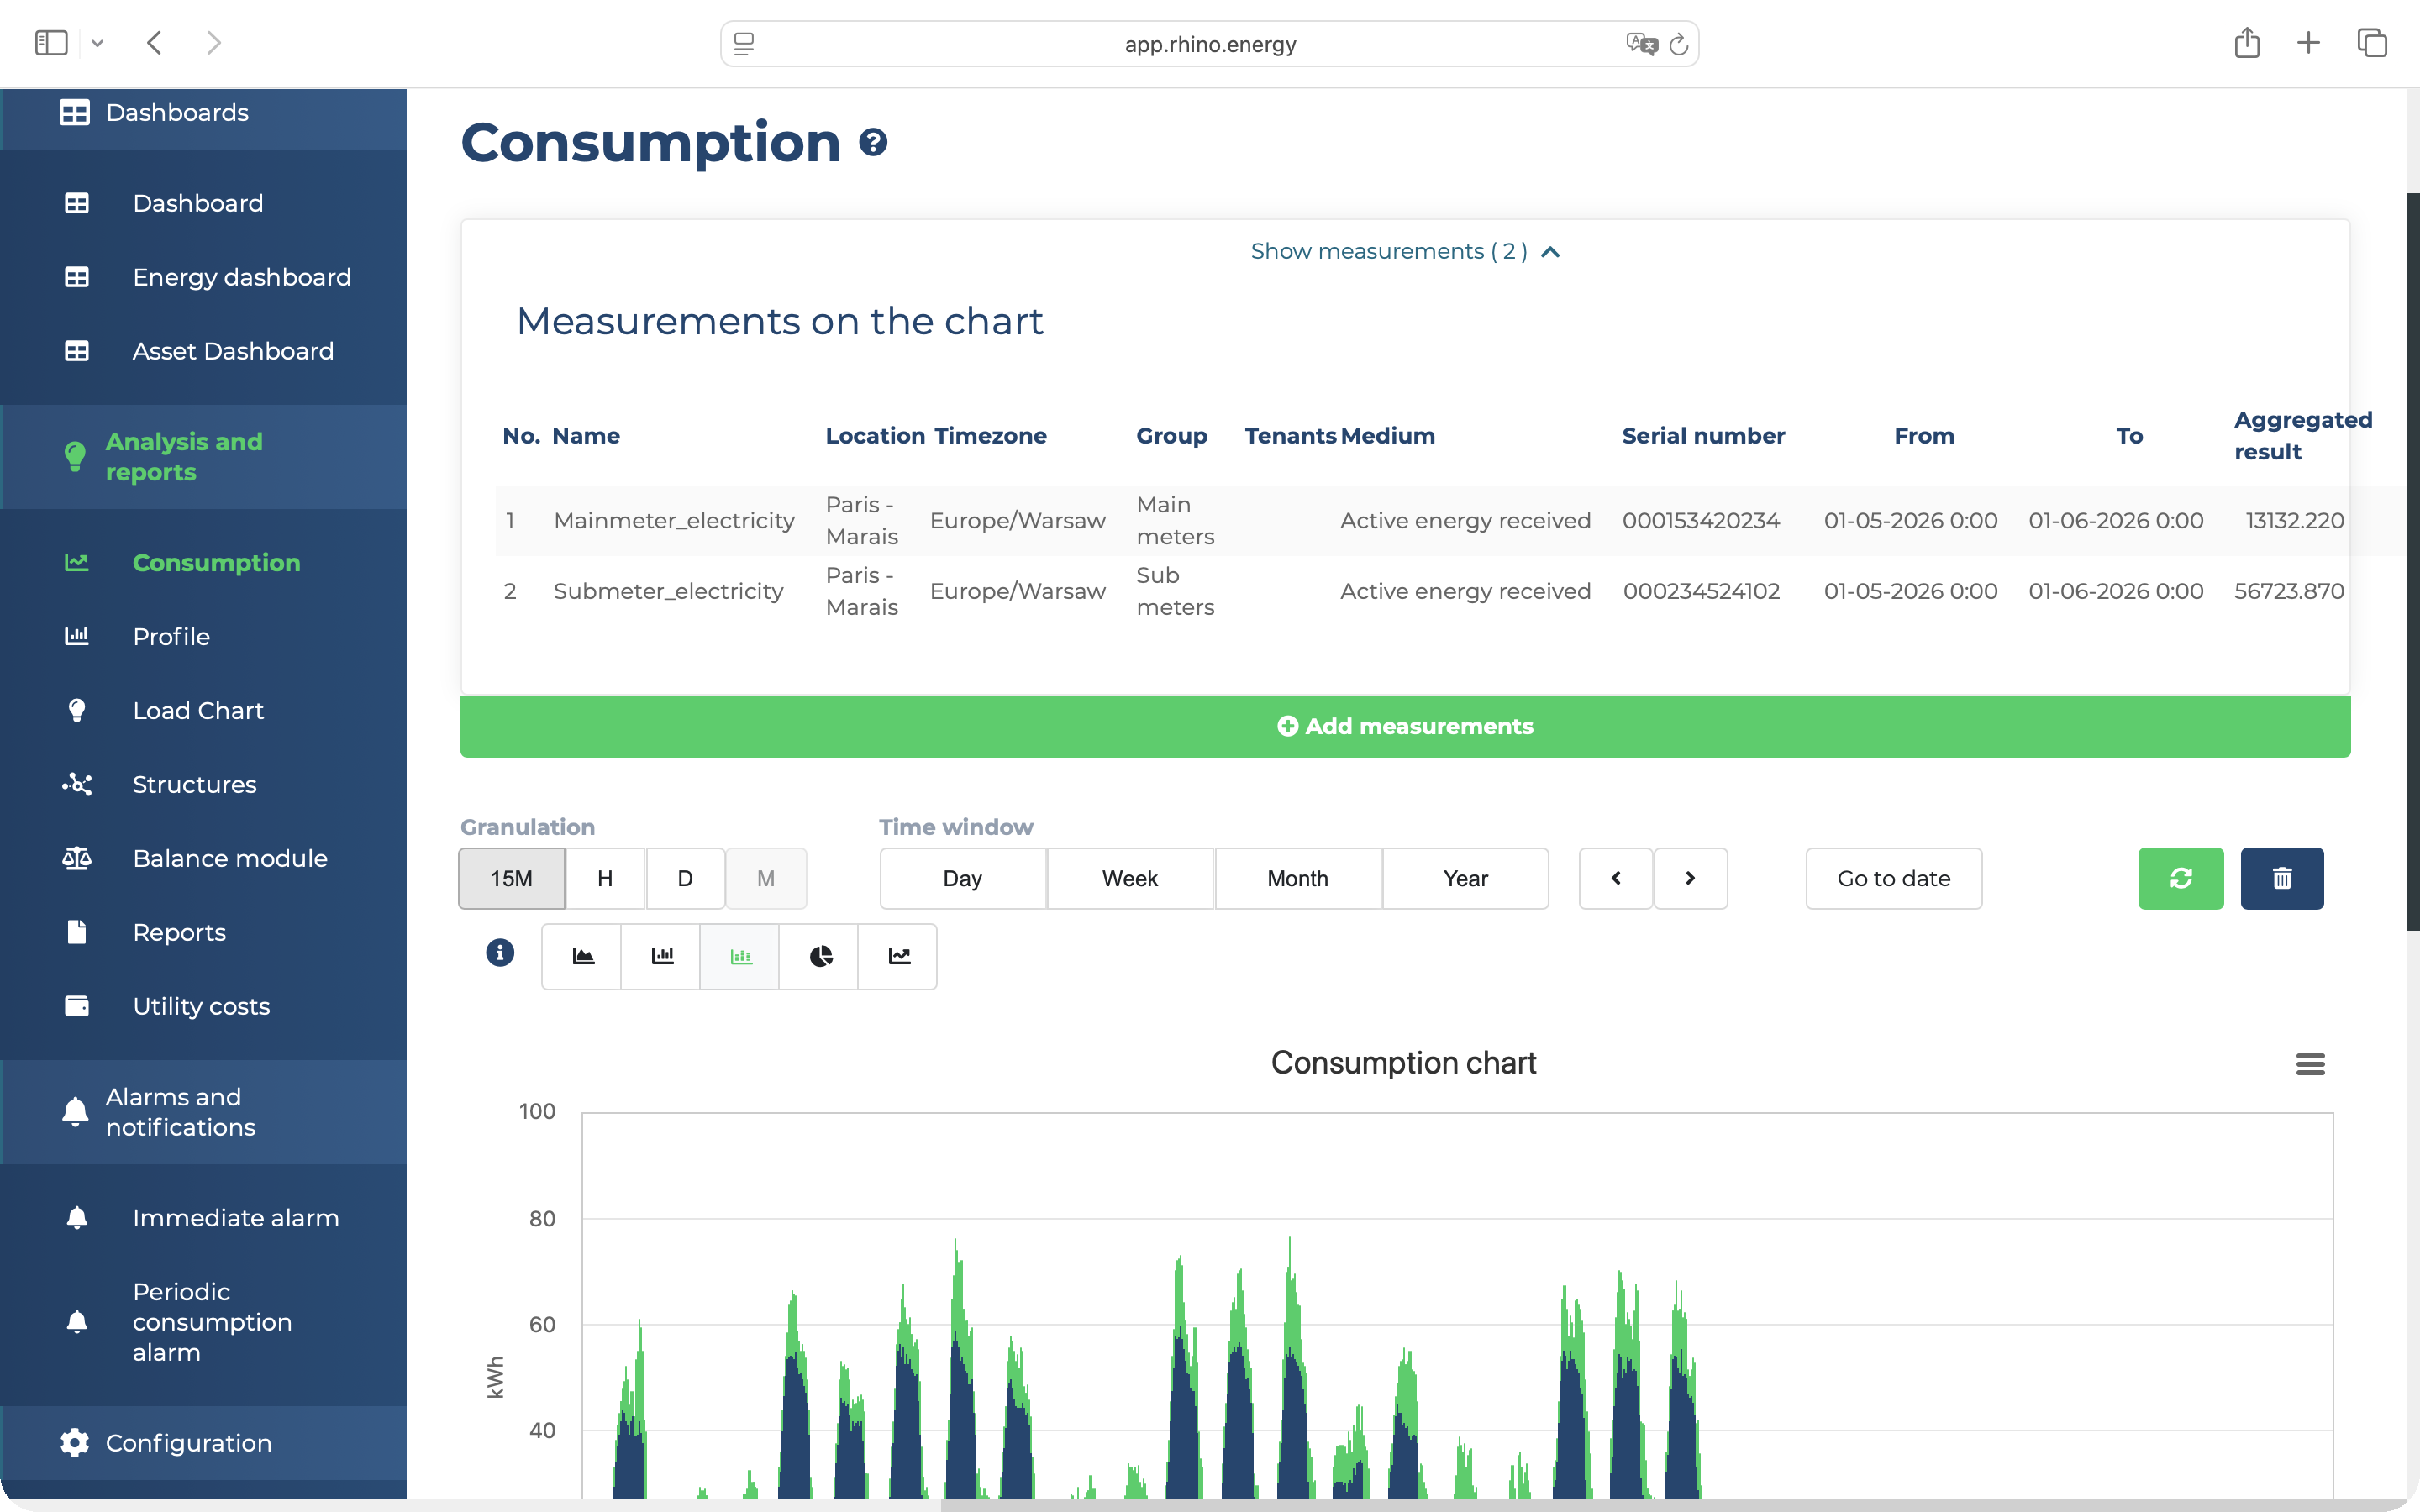Click the Go to date button
The width and height of the screenshot is (2420, 1512).
coord(1894,878)
